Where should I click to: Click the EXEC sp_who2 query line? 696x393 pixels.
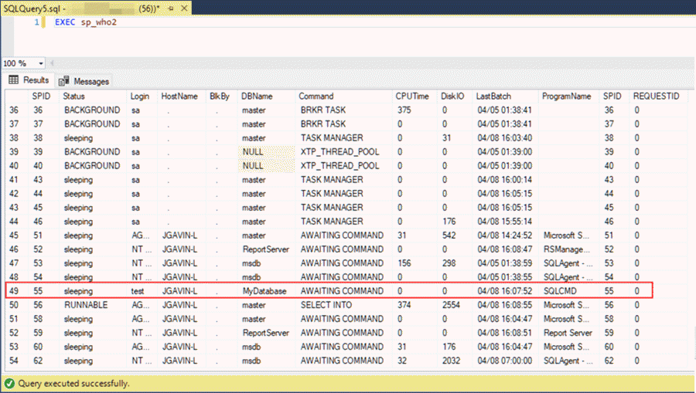click(86, 22)
